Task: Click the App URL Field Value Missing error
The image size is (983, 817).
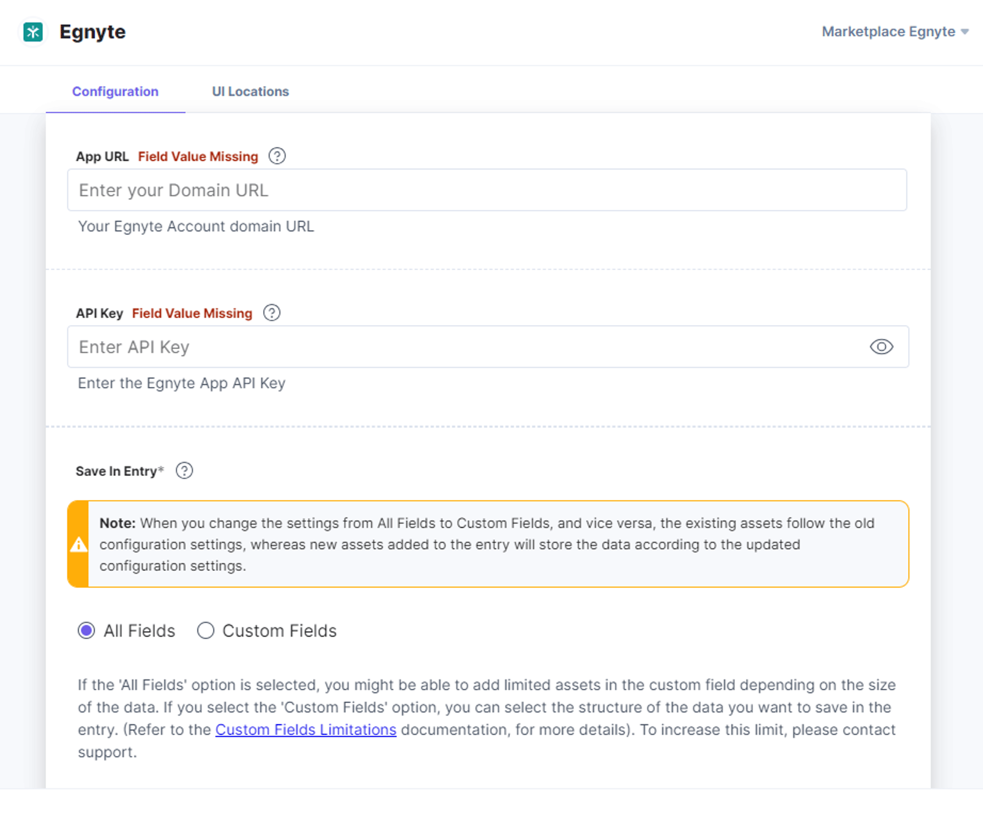Action: coord(198,157)
